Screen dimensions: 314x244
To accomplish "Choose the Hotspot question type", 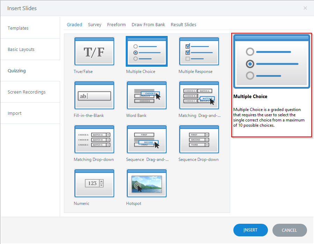I will pos(146,183).
